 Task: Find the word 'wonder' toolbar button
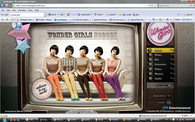point(127,15)
